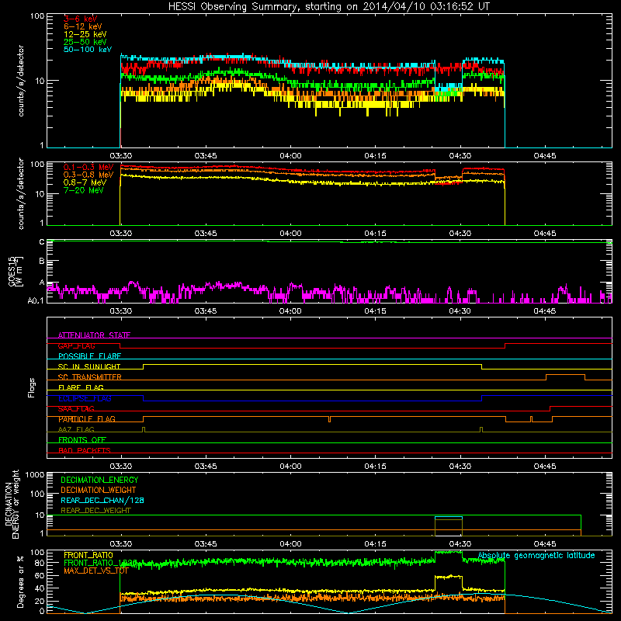Image resolution: width=621 pixels, height=621 pixels.
Task: Select the green 7-20 MeV legend label
Action: [x=83, y=190]
